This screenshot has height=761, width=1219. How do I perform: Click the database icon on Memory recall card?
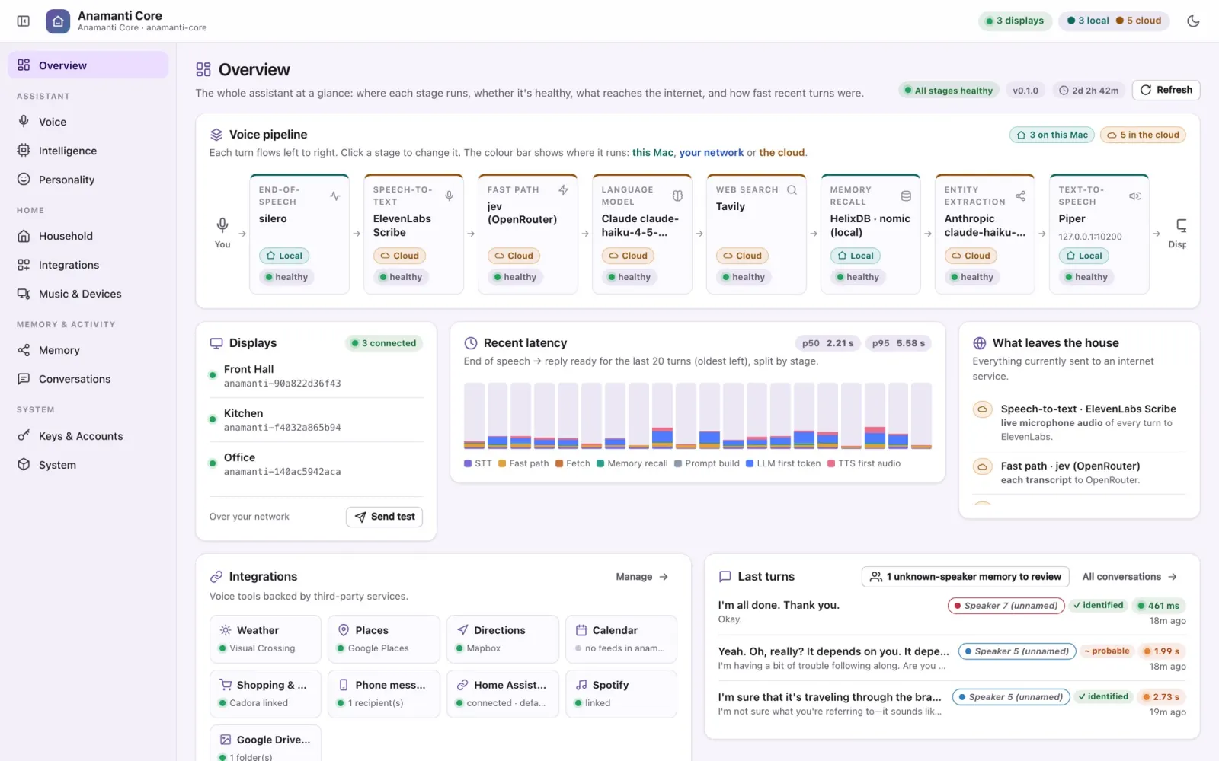click(x=906, y=196)
